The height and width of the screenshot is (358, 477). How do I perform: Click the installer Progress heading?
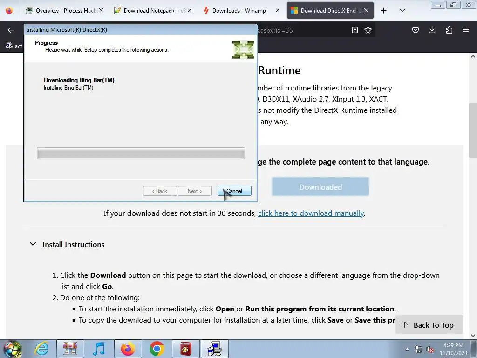point(46,42)
